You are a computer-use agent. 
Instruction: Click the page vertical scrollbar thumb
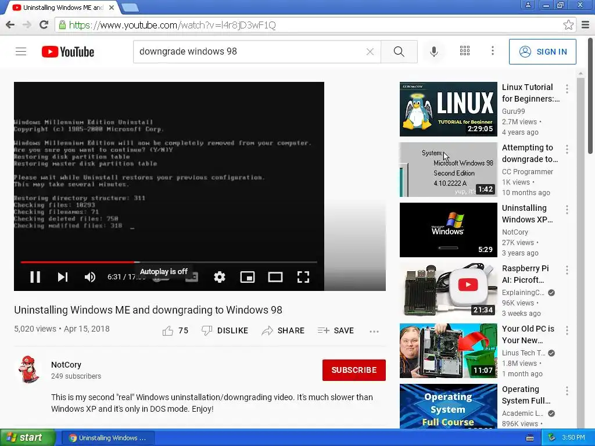[590, 96]
